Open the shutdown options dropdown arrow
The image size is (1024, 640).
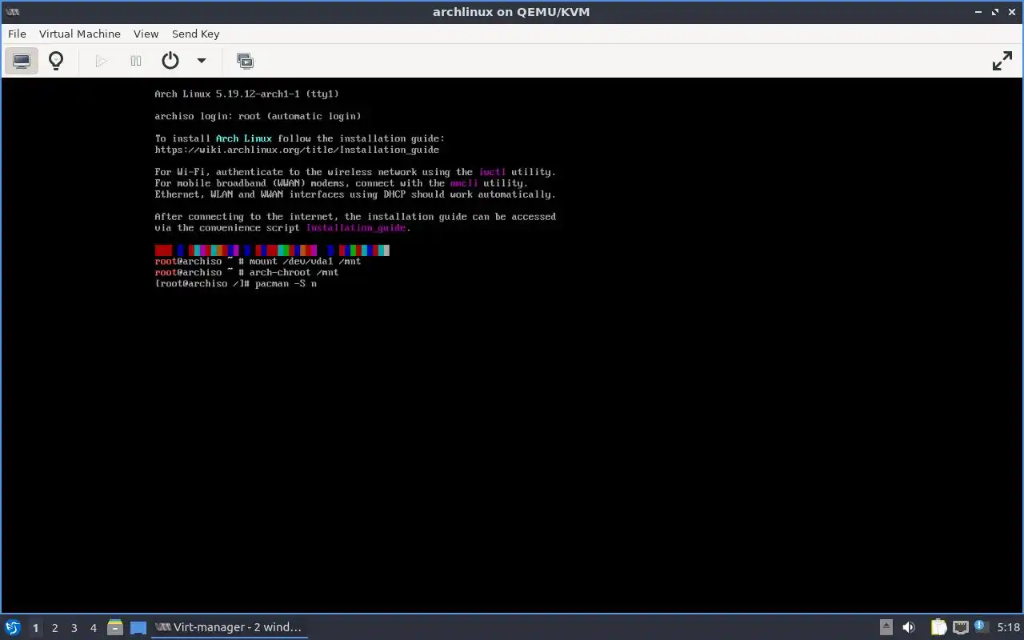tap(202, 61)
